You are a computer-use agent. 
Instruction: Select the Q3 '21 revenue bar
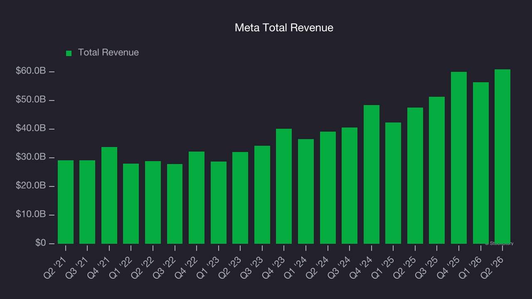[x=87, y=202]
